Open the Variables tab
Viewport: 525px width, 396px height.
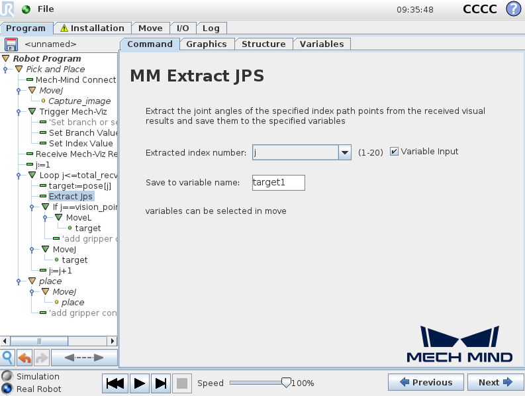[x=322, y=44]
